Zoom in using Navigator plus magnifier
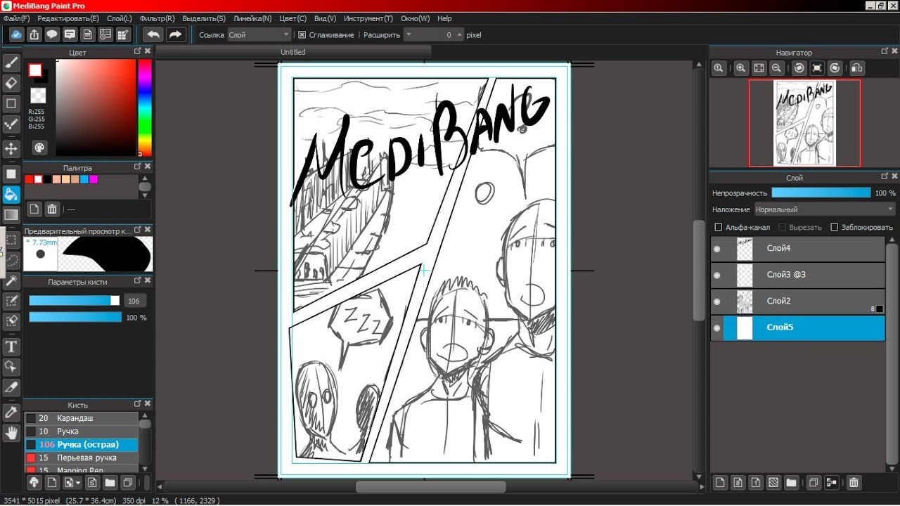Image resolution: width=900 pixels, height=506 pixels. click(740, 68)
